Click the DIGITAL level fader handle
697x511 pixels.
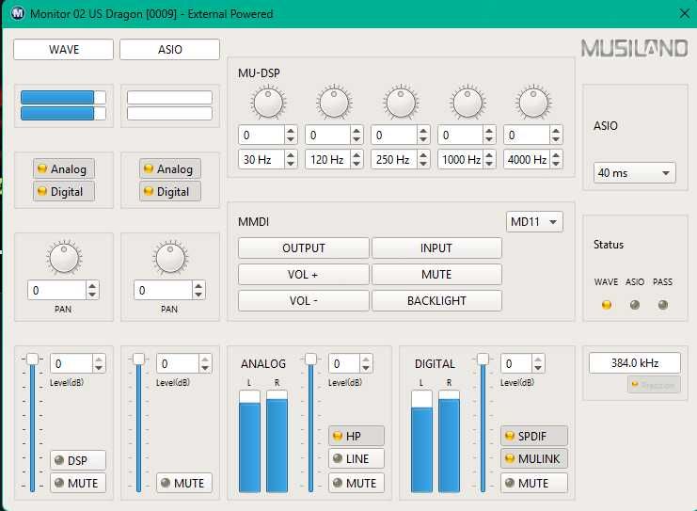tap(483, 359)
